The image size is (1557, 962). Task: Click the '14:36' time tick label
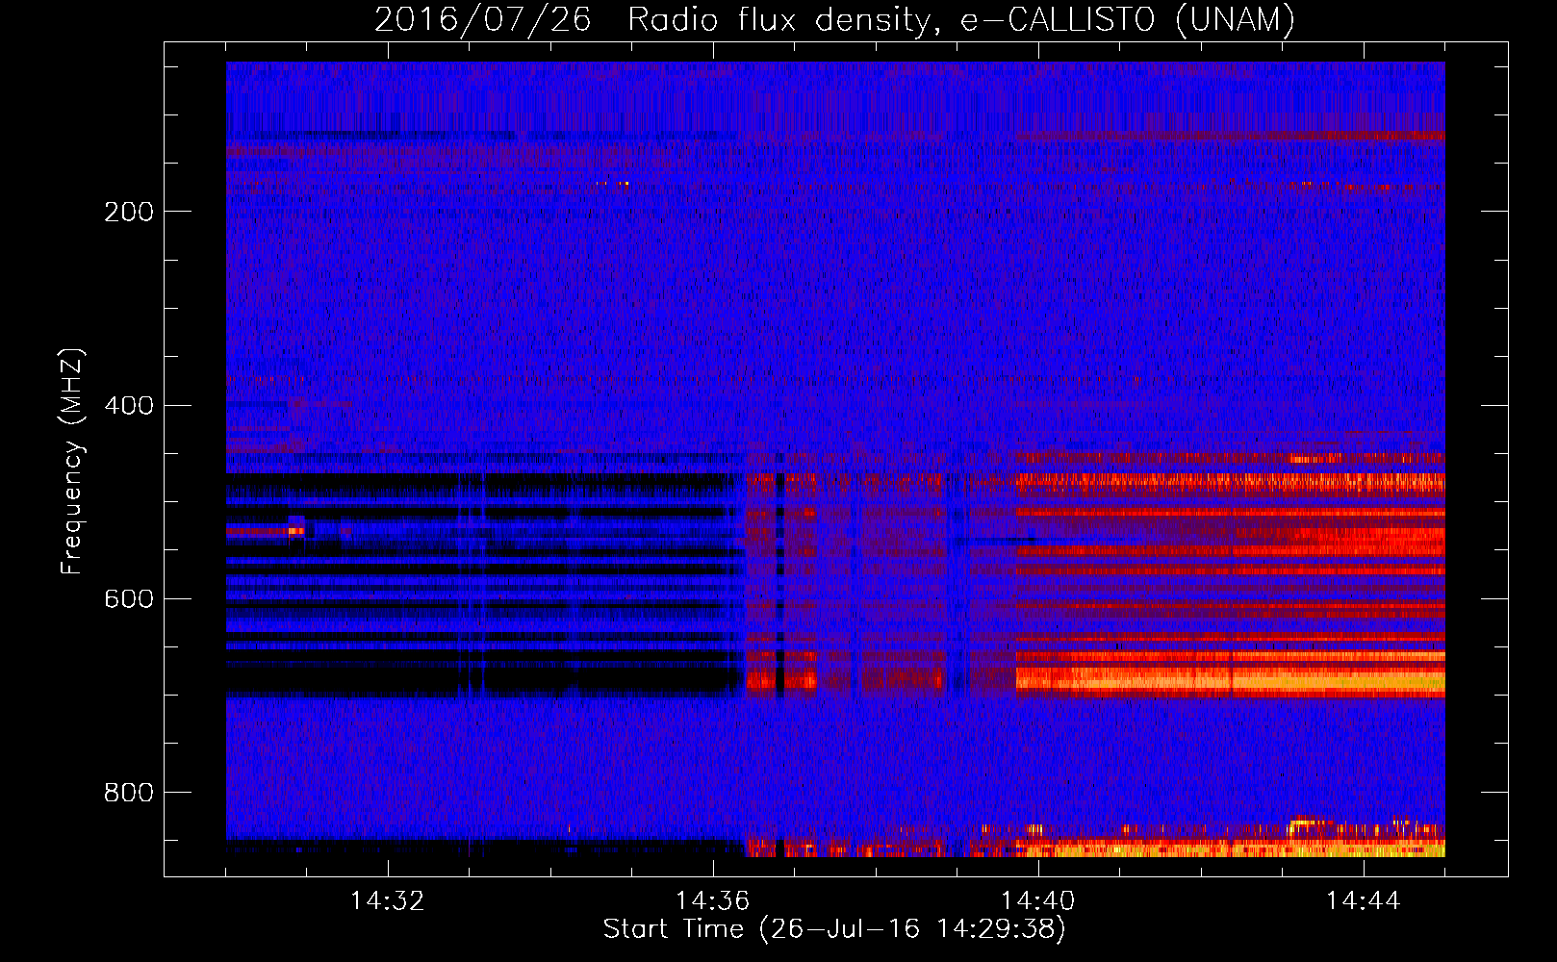click(713, 901)
